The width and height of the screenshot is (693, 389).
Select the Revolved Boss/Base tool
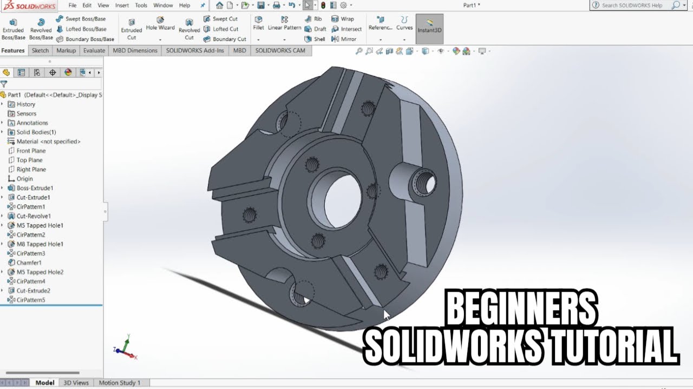[x=41, y=30]
